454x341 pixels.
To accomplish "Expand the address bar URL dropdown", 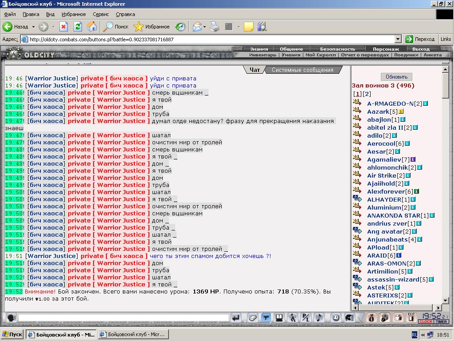I will [398, 39].
